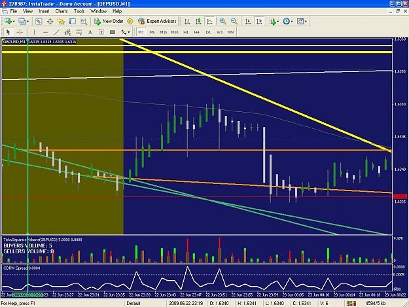
Task: Click the TicksSeparateVolume(GBPUSD) indicator label
Action: point(30,240)
